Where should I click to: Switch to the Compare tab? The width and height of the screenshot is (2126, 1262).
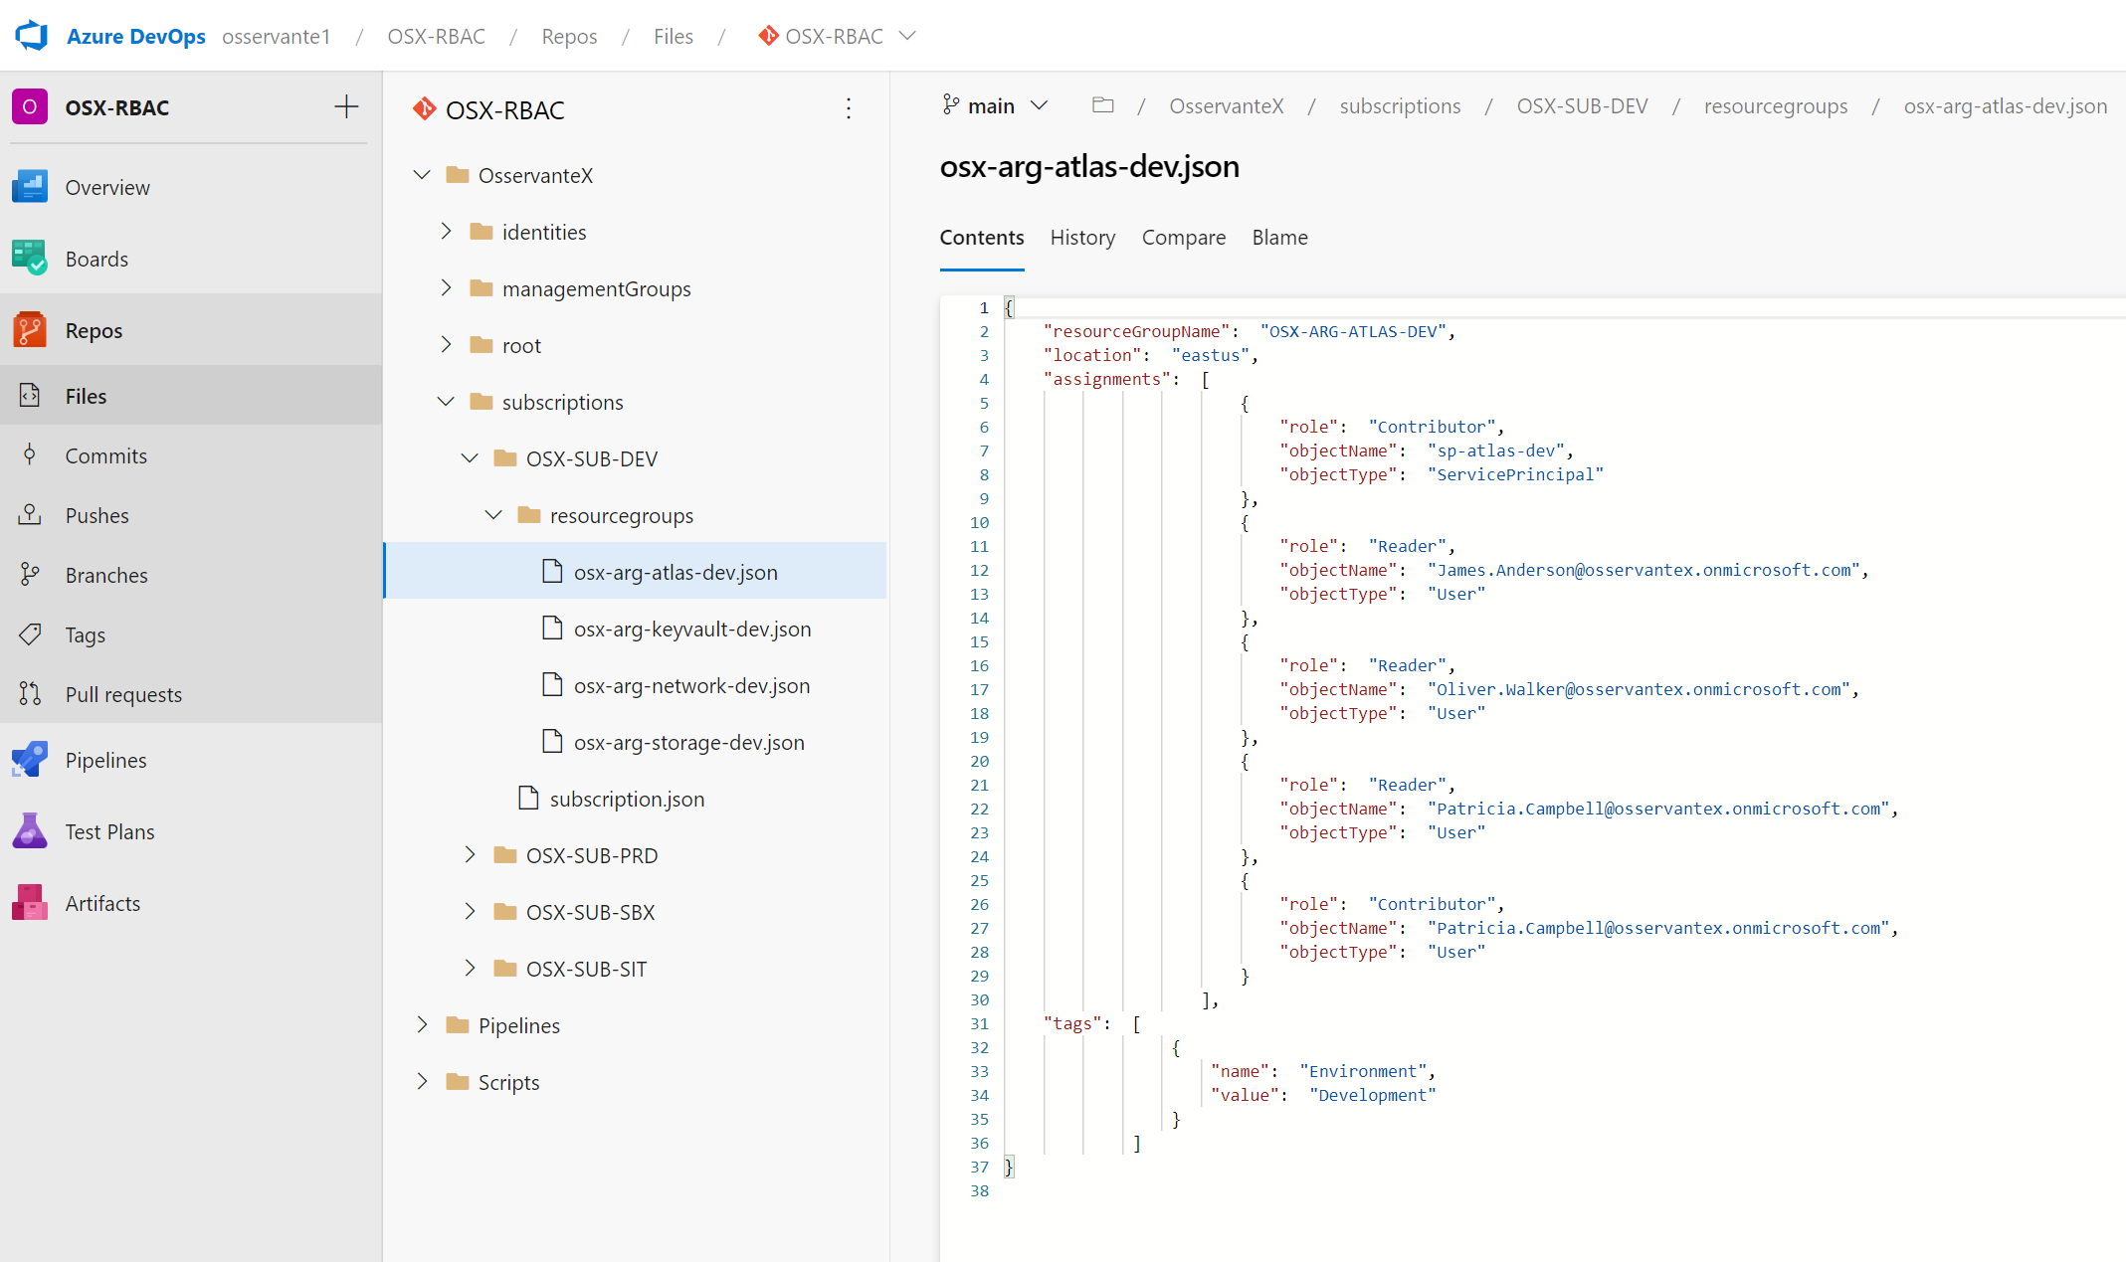click(x=1184, y=238)
